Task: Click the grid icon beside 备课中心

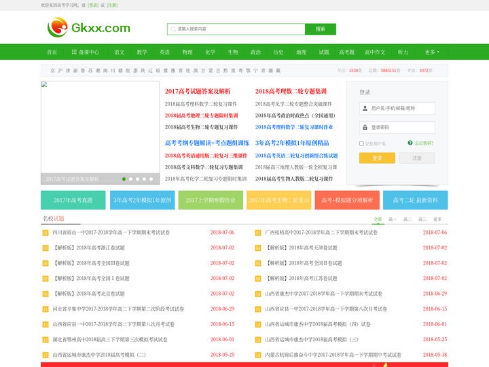Action: [74, 52]
